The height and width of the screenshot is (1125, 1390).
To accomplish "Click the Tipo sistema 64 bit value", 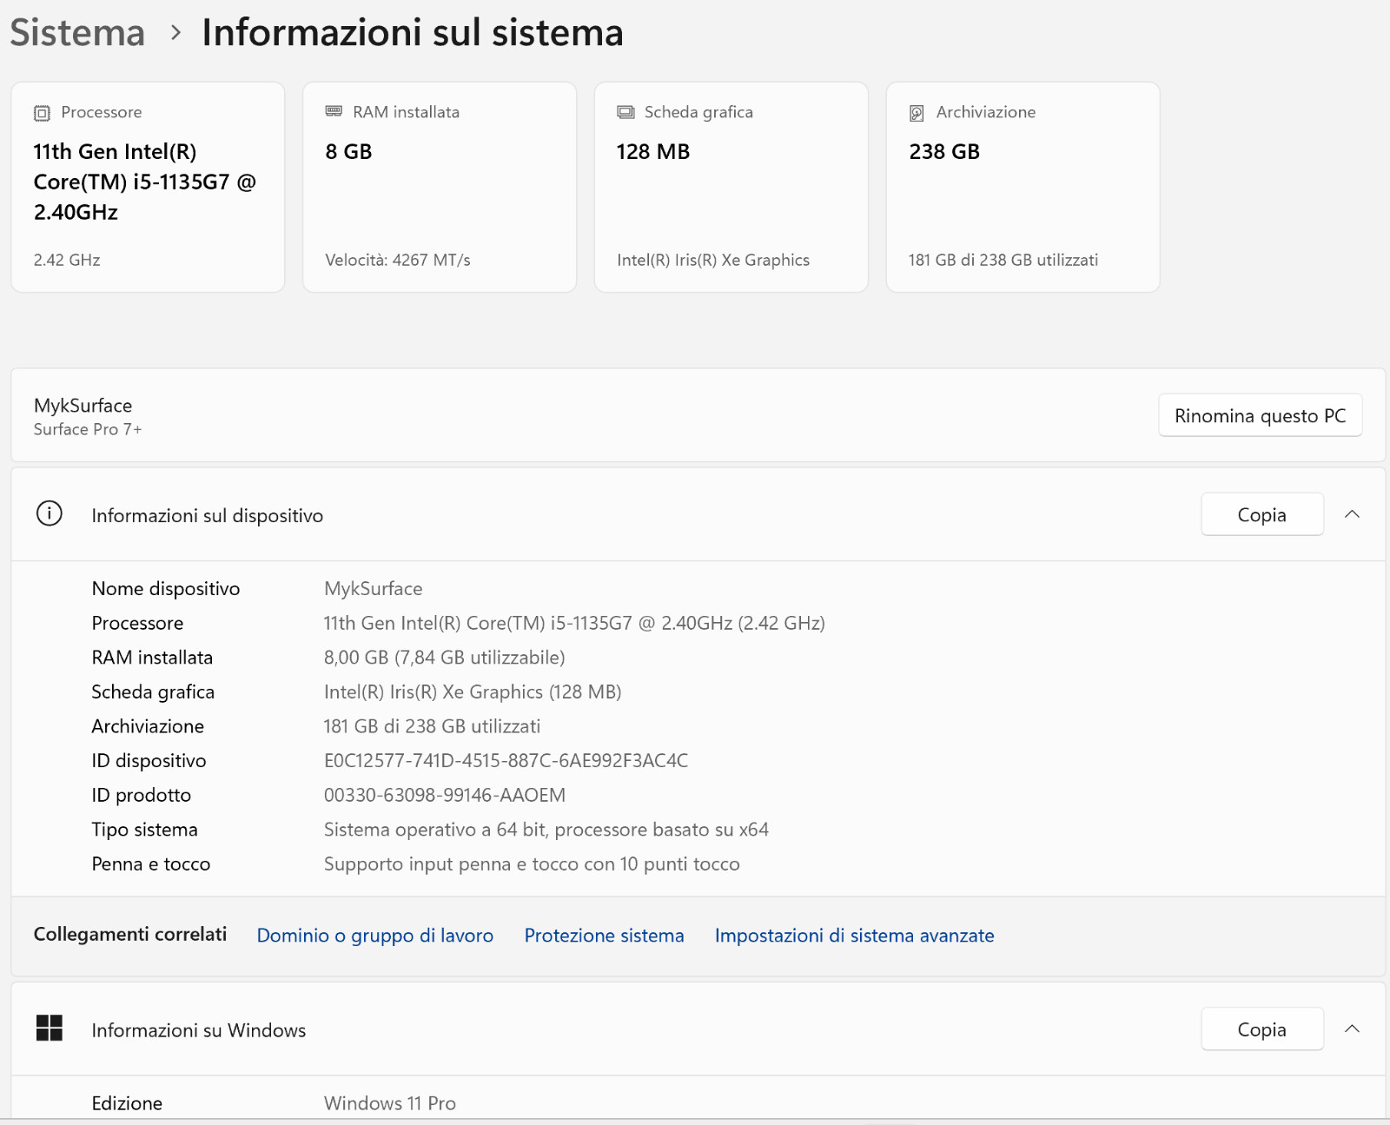I will (546, 829).
